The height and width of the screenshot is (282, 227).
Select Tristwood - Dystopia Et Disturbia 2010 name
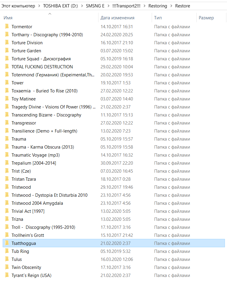click(x=49, y=195)
